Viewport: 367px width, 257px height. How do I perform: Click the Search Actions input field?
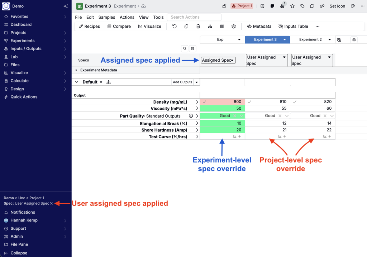(x=194, y=17)
